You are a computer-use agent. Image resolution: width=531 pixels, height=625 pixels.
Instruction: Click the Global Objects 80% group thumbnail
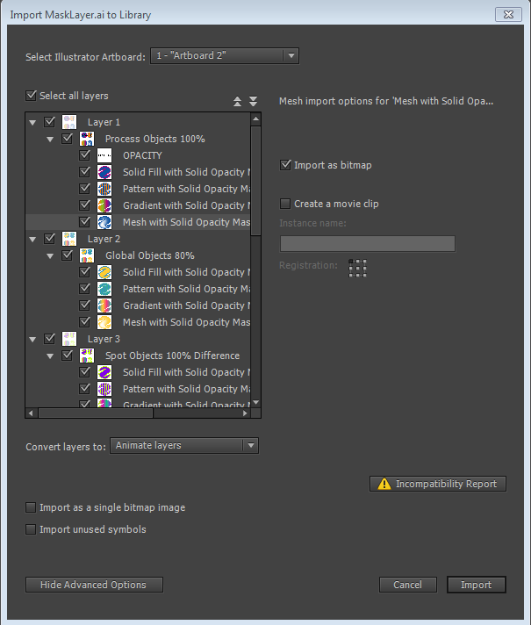click(87, 255)
